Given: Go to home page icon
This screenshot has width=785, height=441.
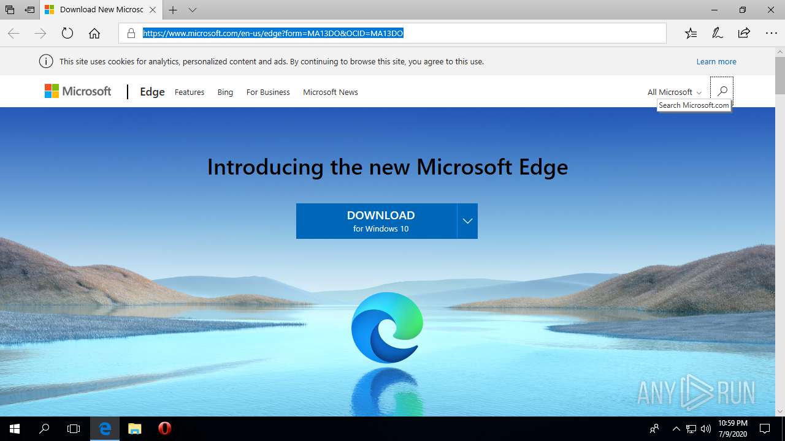Looking at the screenshot, I should (94, 33).
